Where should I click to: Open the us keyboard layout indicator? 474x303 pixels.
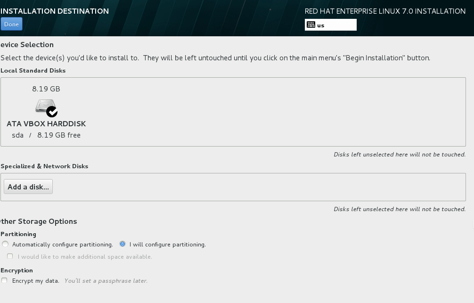(x=330, y=25)
